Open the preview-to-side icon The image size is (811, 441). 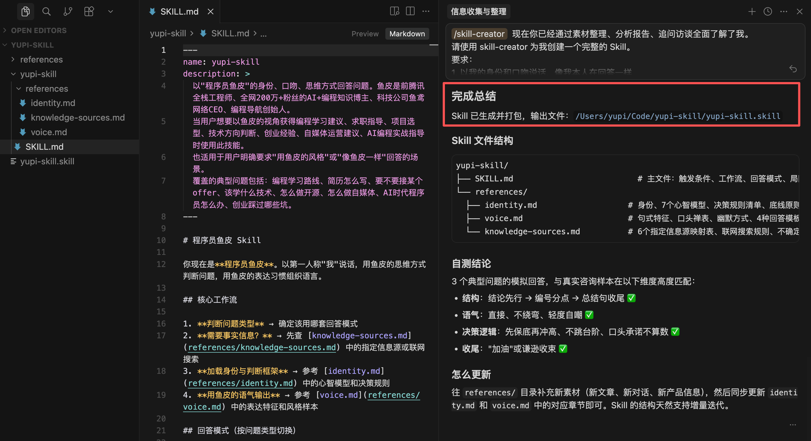[394, 11]
